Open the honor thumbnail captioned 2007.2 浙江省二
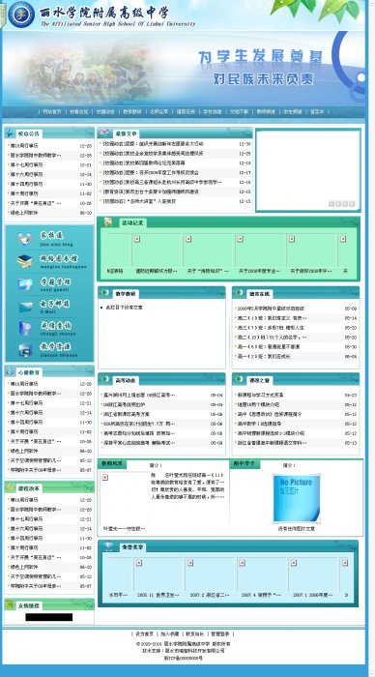This screenshot has height=677, width=375. [x=210, y=574]
